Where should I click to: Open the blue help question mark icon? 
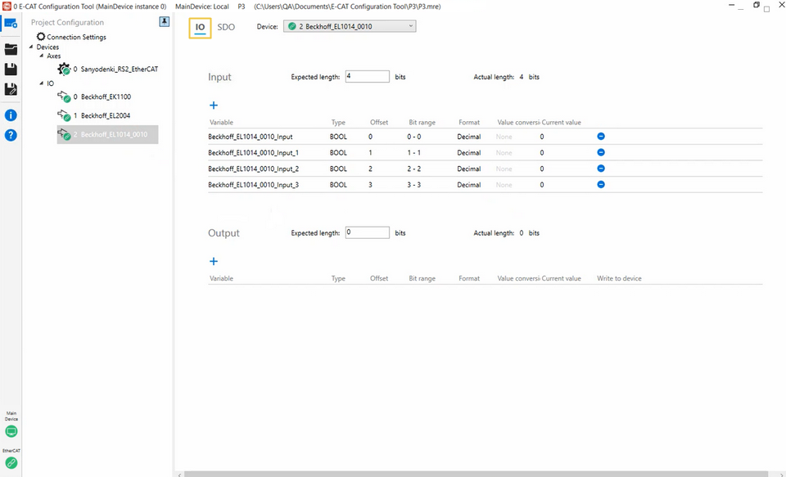pyautogui.click(x=11, y=135)
